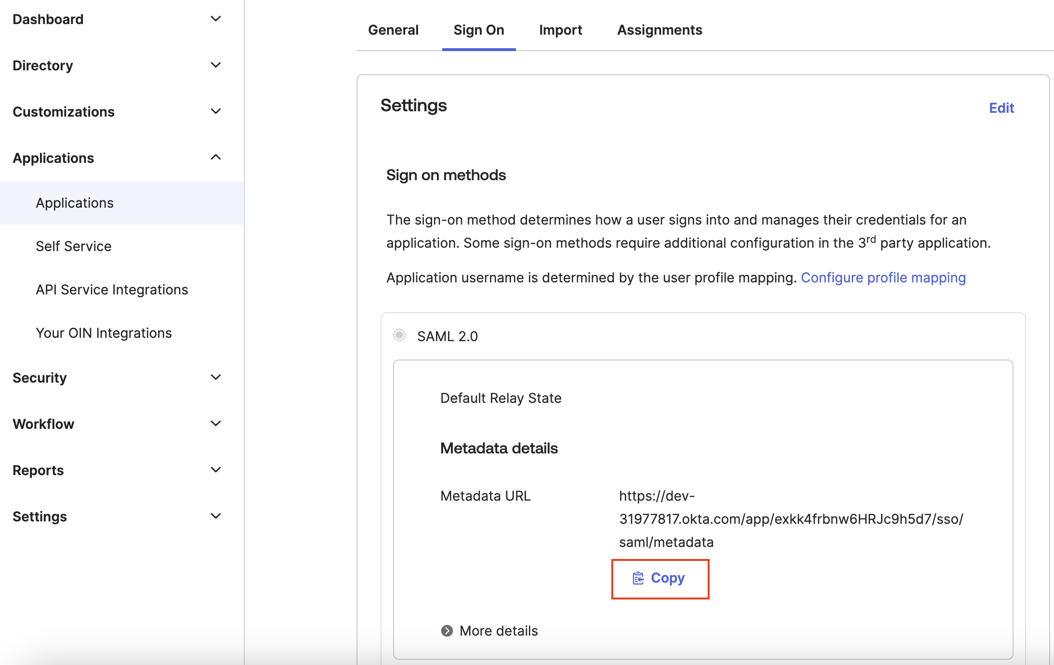Click the Edit link in Settings
Viewport: 1054px width, 665px height.
tap(1001, 108)
